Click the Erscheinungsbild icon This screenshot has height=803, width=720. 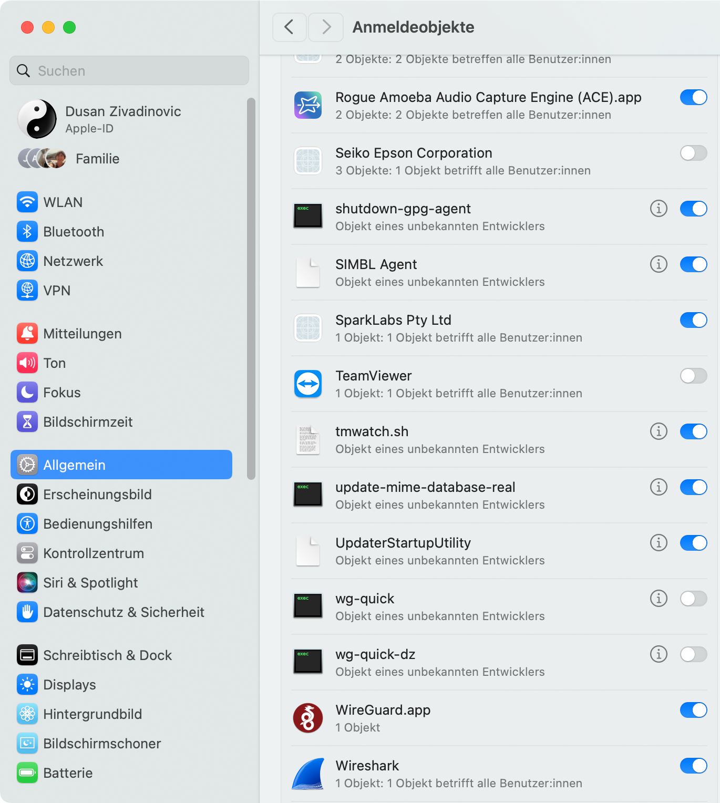point(27,494)
